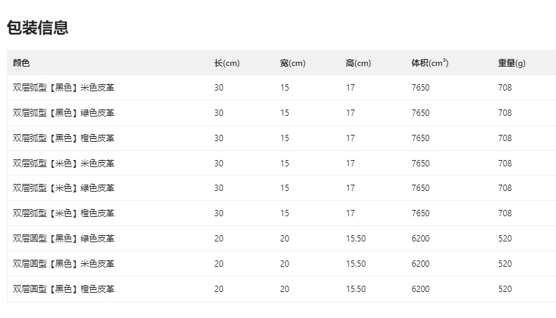Click volume 6200 in 双层圆型【黑色】橙色皮革 row
This screenshot has height=318, width=556.
click(x=420, y=289)
